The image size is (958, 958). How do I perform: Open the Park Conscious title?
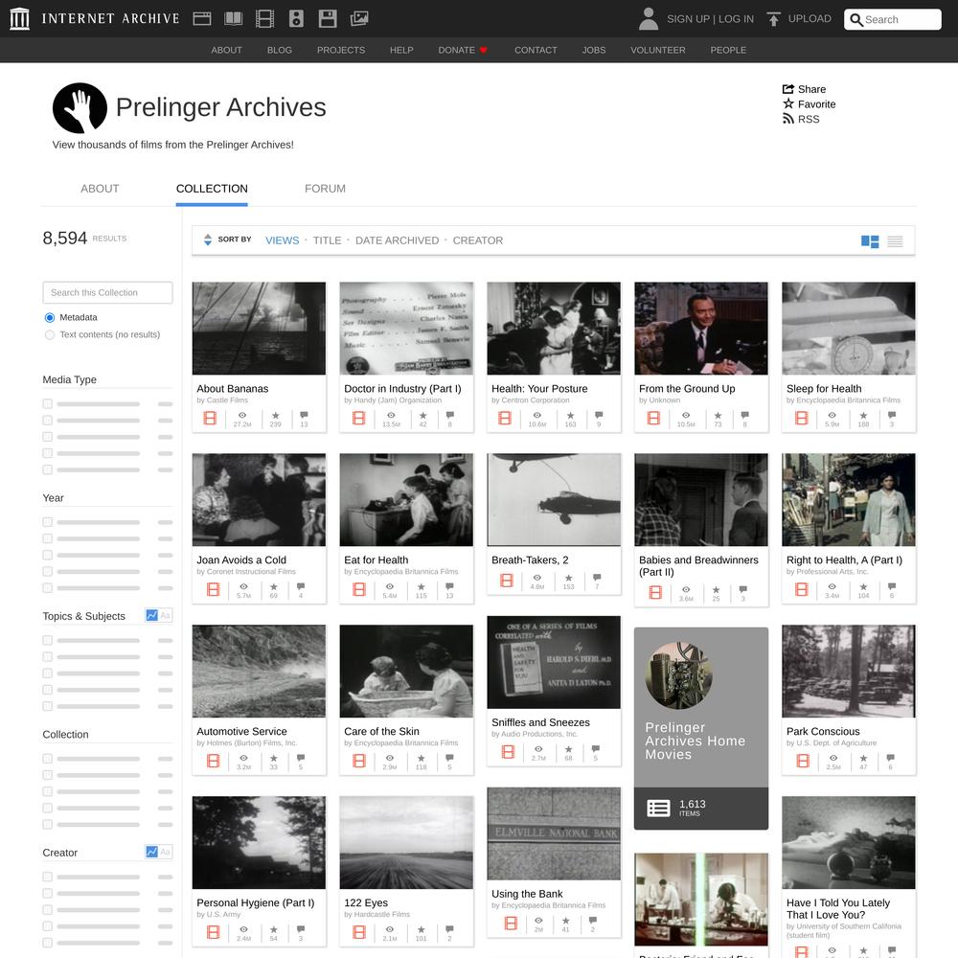tap(823, 731)
